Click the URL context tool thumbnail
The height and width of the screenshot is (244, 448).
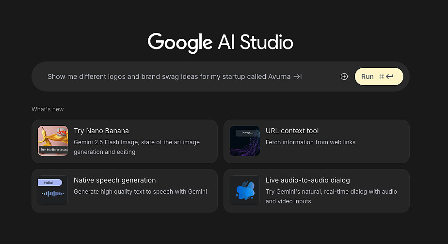245,141
